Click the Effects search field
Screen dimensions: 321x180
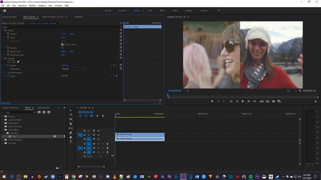tap(19, 112)
